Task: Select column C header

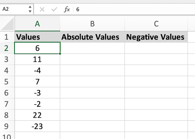Action: [x=156, y=24]
